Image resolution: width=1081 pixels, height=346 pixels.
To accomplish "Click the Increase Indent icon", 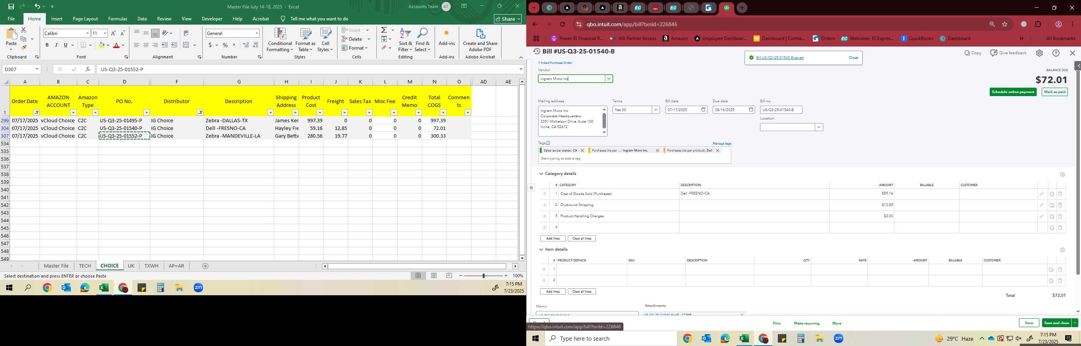I will tap(174, 45).
